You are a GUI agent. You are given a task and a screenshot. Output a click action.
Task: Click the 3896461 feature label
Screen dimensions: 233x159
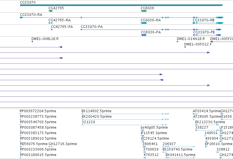tap(150, 144)
